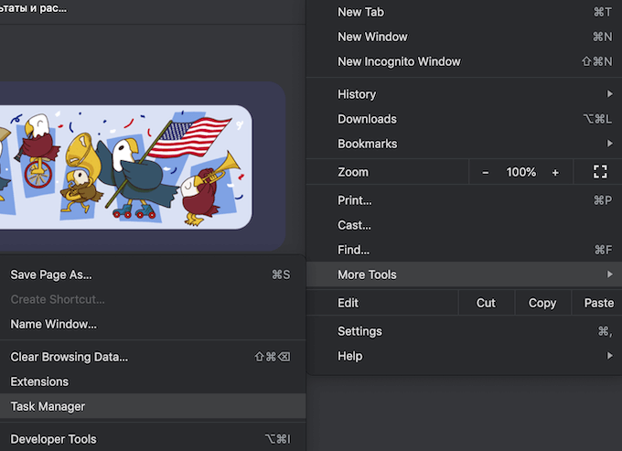
Task: Click the Copy button in Edit row
Action: [x=542, y=303]
